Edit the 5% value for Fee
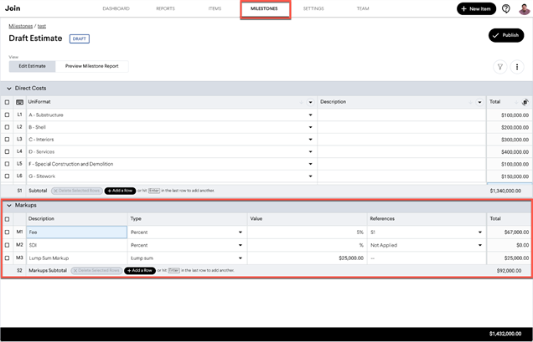This screenshot has width=533, height=342. (x=308, y=232)
